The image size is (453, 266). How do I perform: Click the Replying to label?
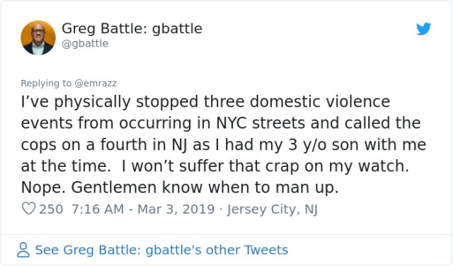[x=46, y=83]
